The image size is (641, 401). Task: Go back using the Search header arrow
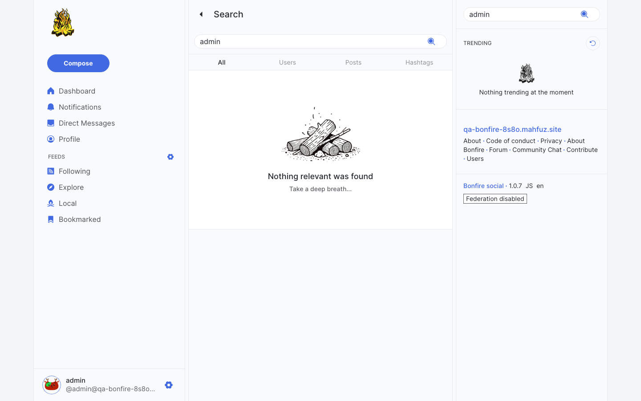click(x=201, y=14)
